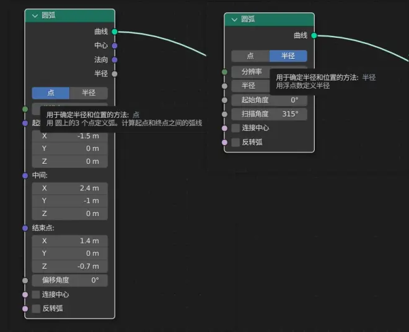The height and width of the screenshot is (332, 409).
Task: Click the 扫描角度 315° slider field
Action: (x=269, y=114)
